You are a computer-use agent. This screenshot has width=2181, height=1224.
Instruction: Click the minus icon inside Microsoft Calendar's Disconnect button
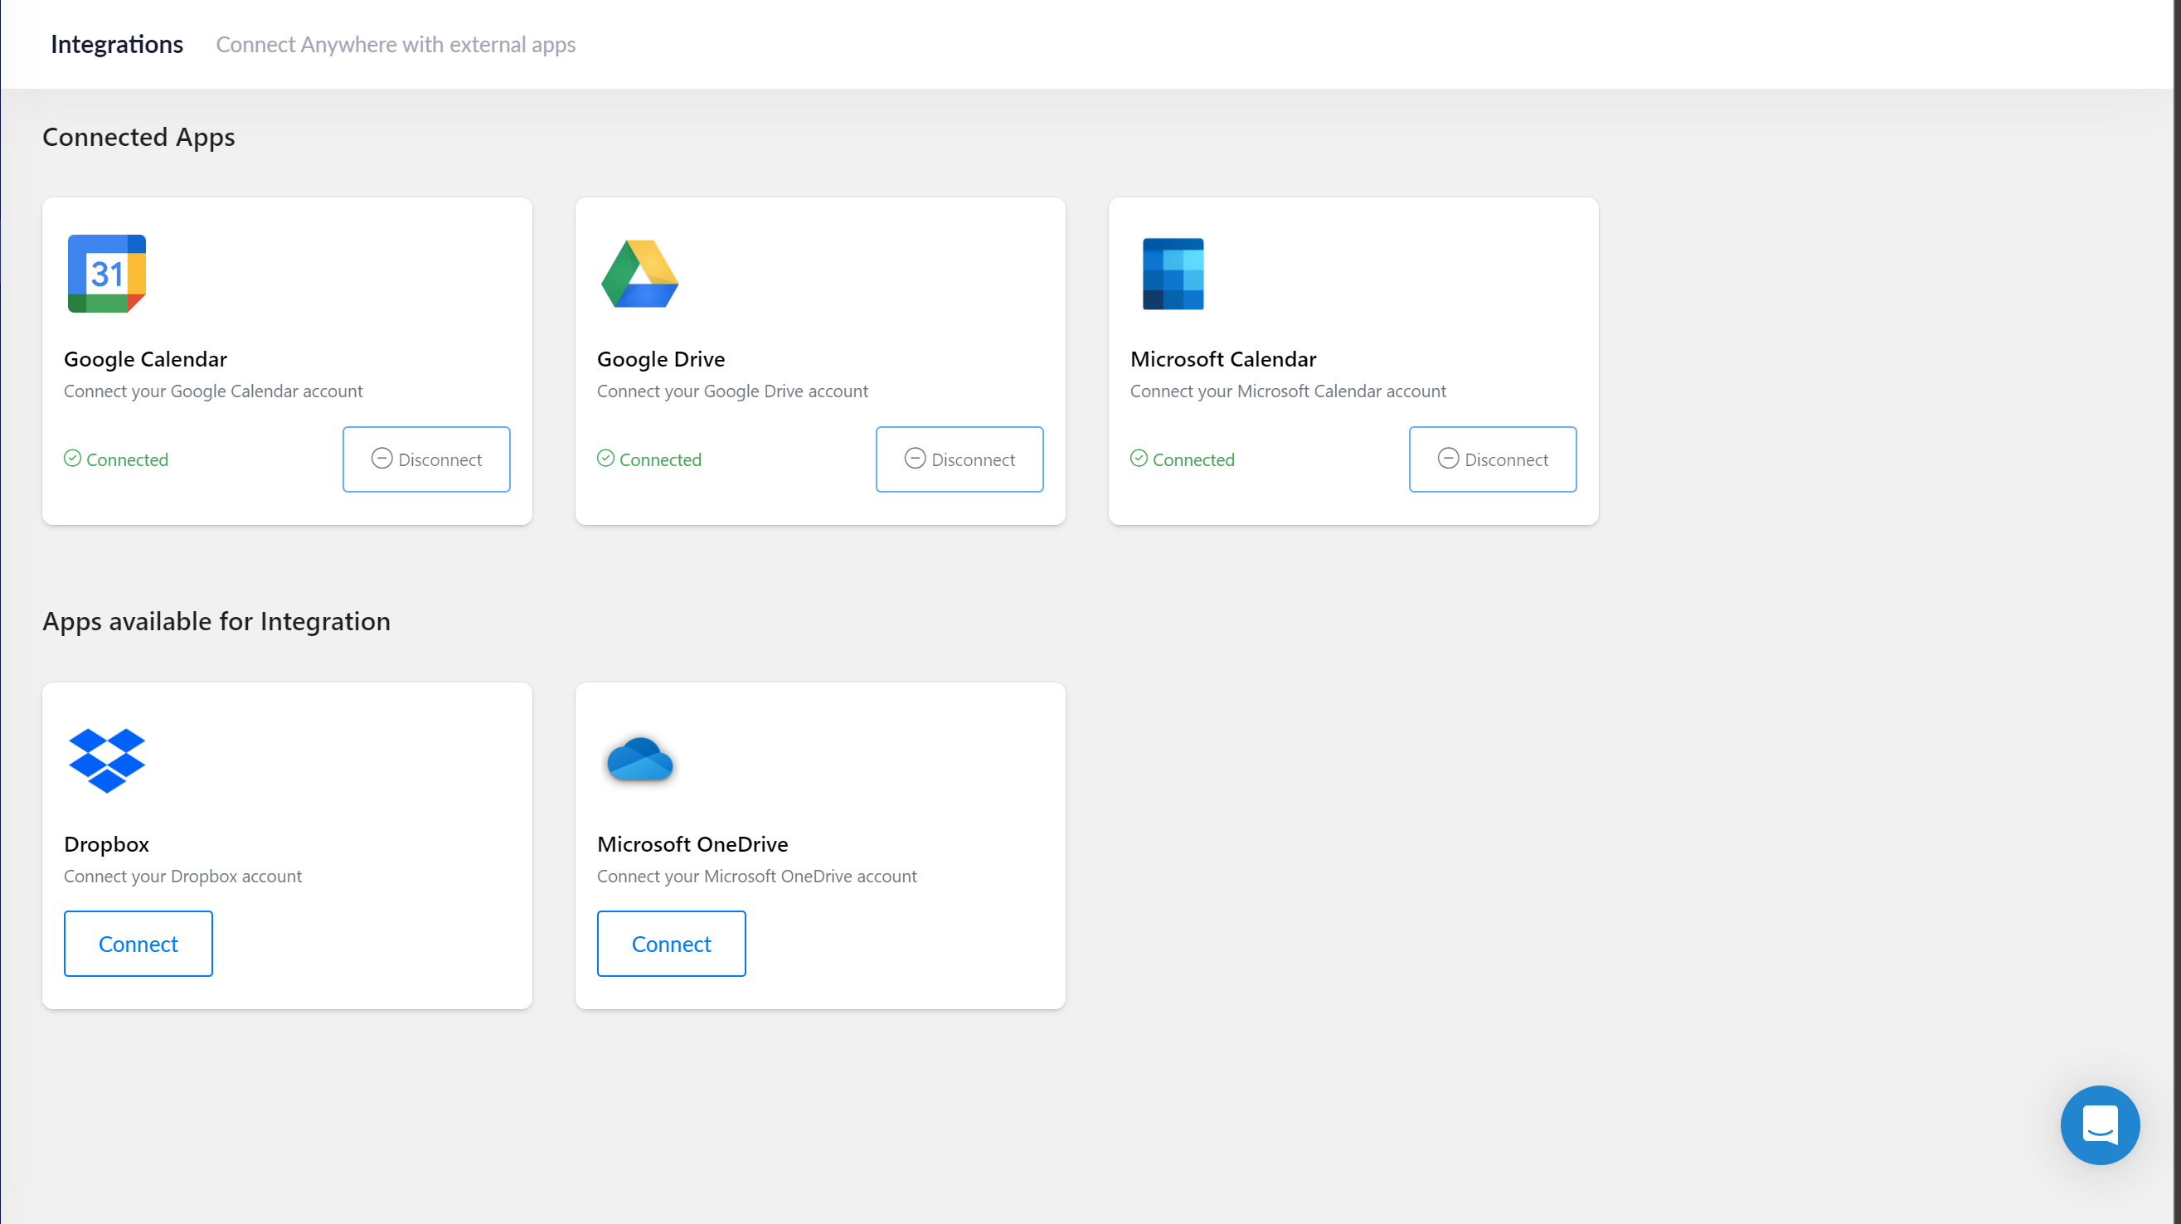tap(1448, 459)
